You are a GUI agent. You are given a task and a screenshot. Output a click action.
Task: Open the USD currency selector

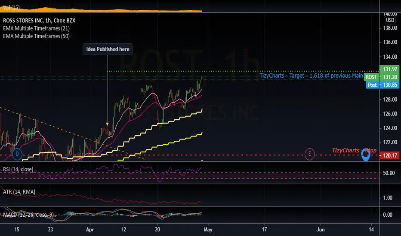point(389,20)
